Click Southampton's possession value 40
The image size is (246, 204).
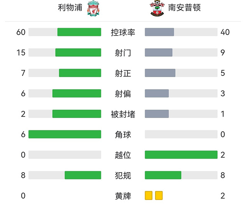pos(225,32)
